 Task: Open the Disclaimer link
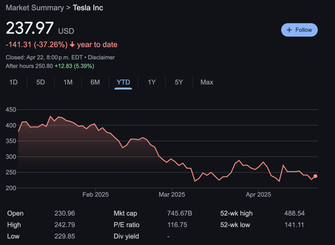[x=101, y=57]
